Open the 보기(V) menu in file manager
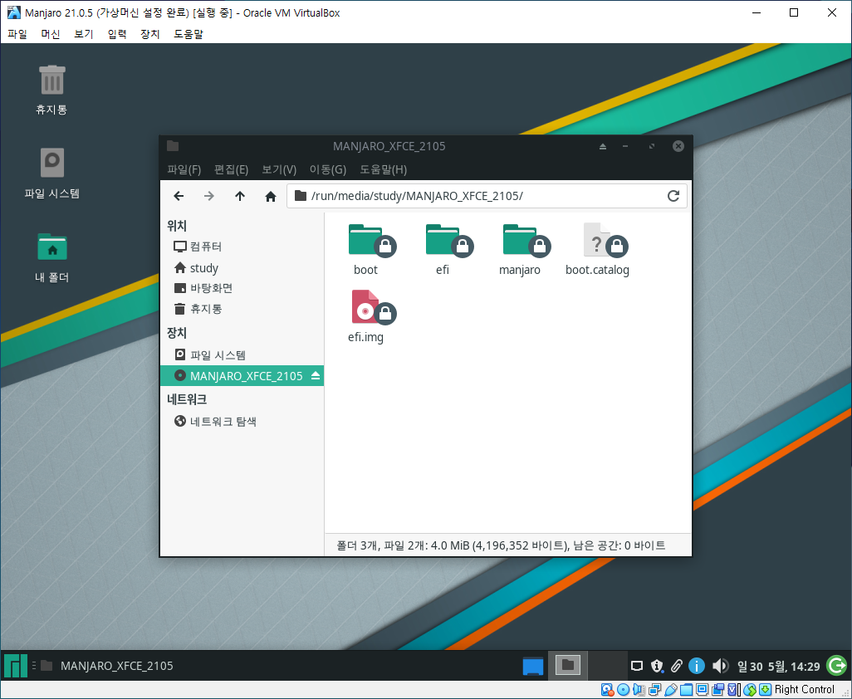 [279, 169]
